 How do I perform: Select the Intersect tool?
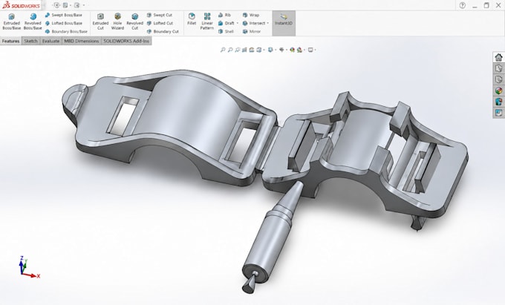pos(254,23)
